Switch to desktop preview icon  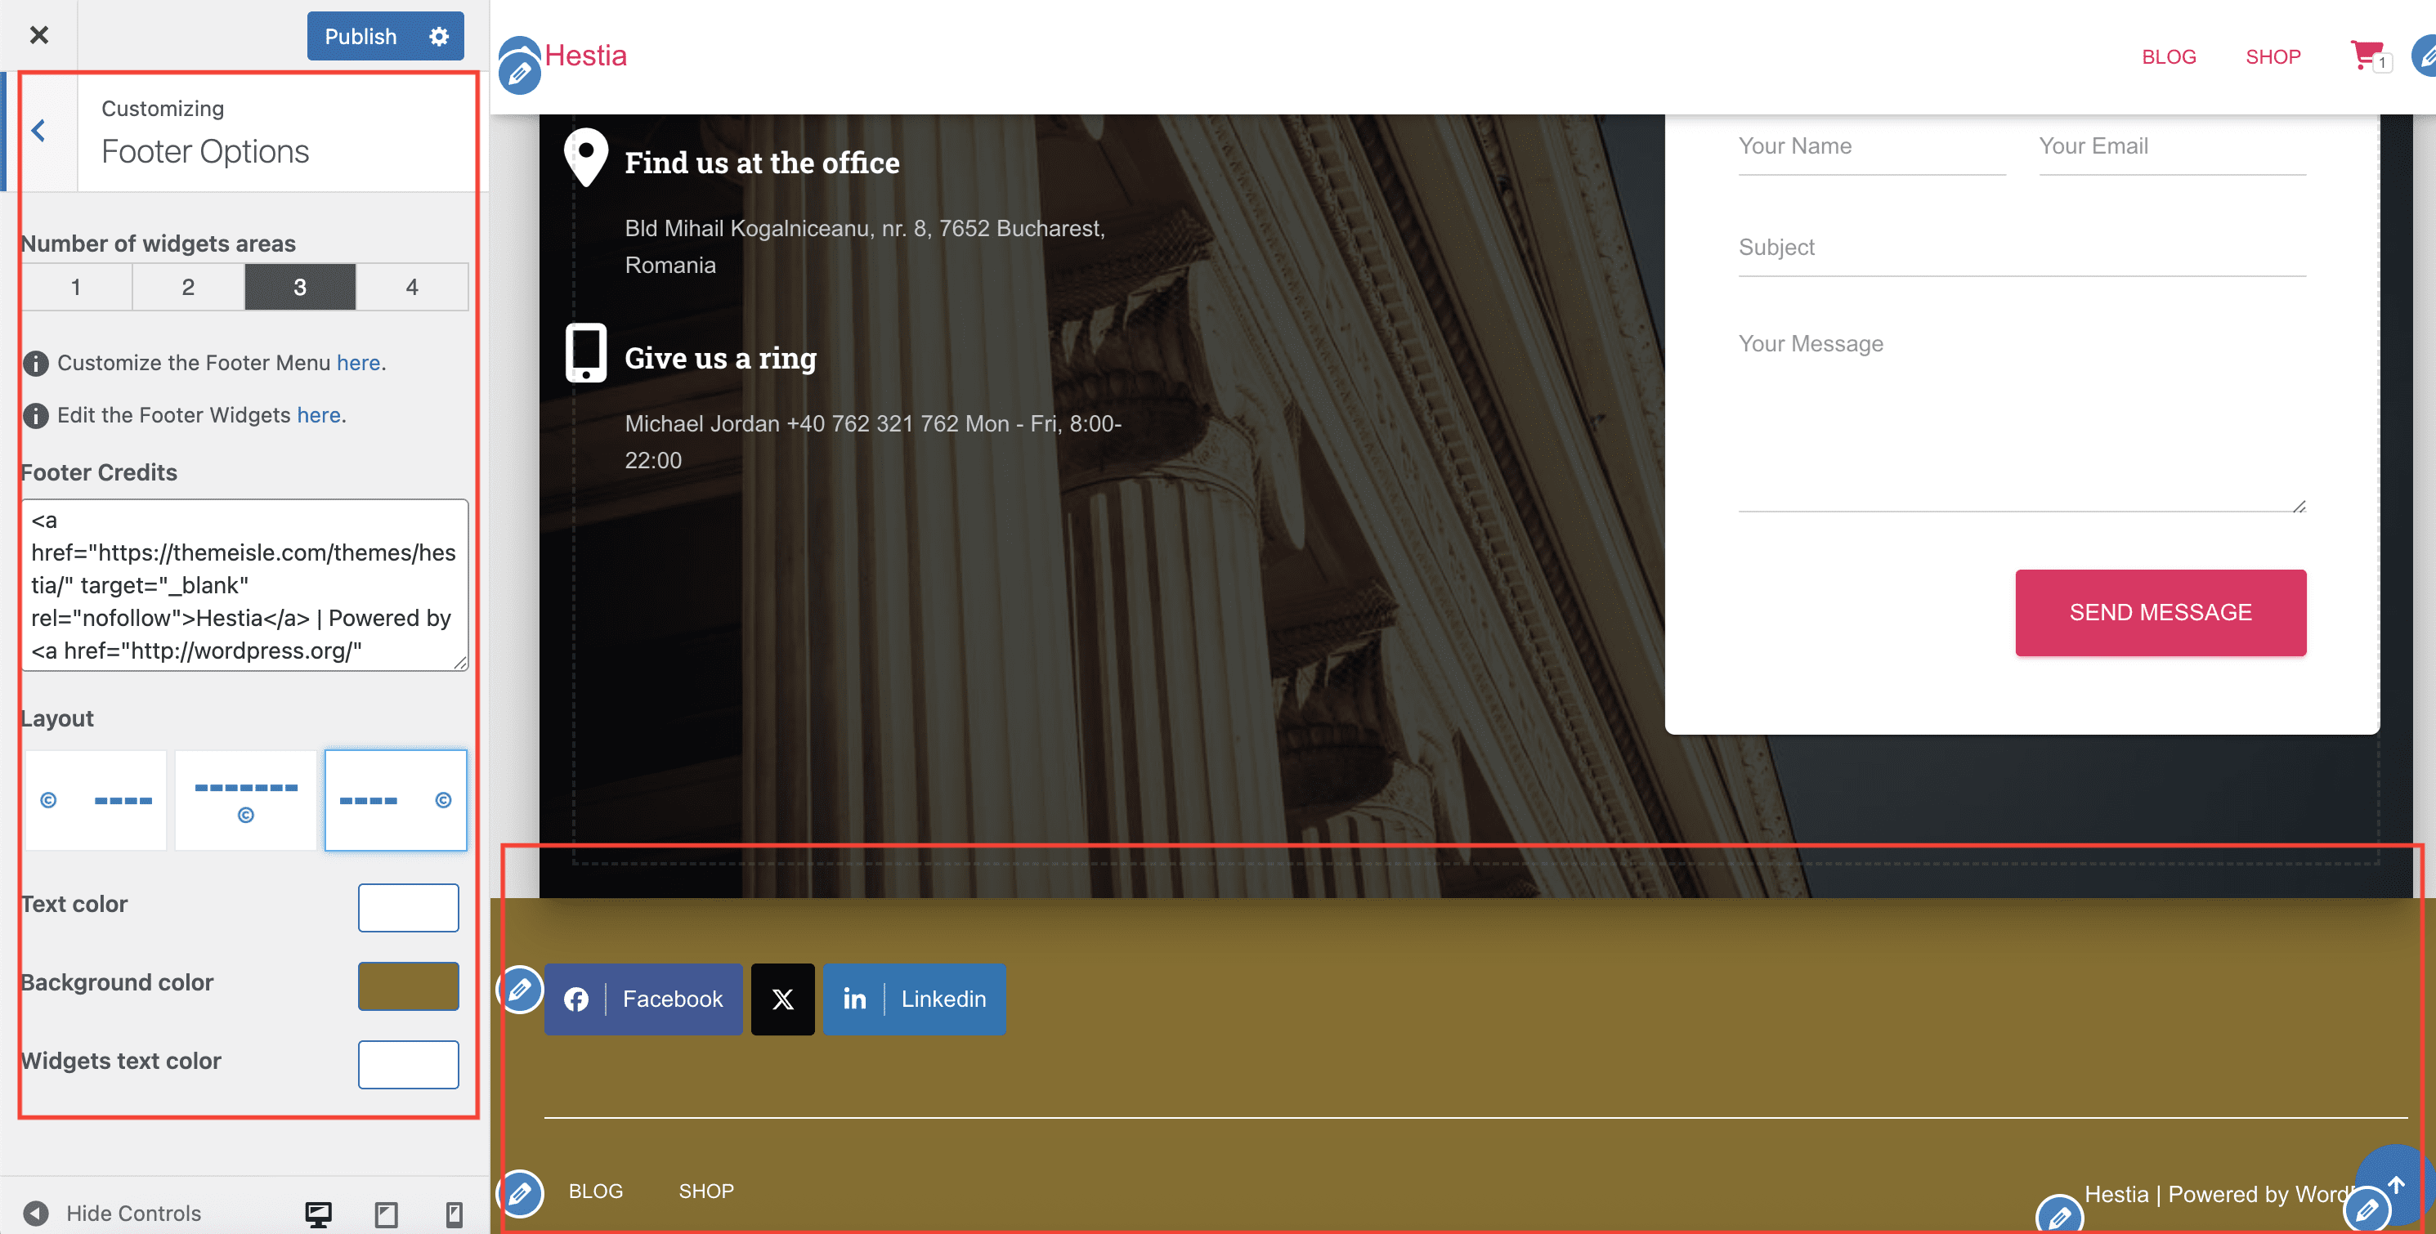point(318,1214)
